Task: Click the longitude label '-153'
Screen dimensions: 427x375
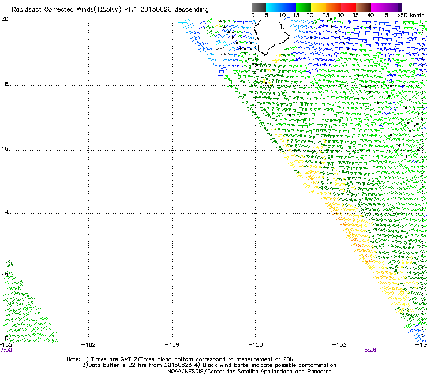Action: (x=339, y=345)
